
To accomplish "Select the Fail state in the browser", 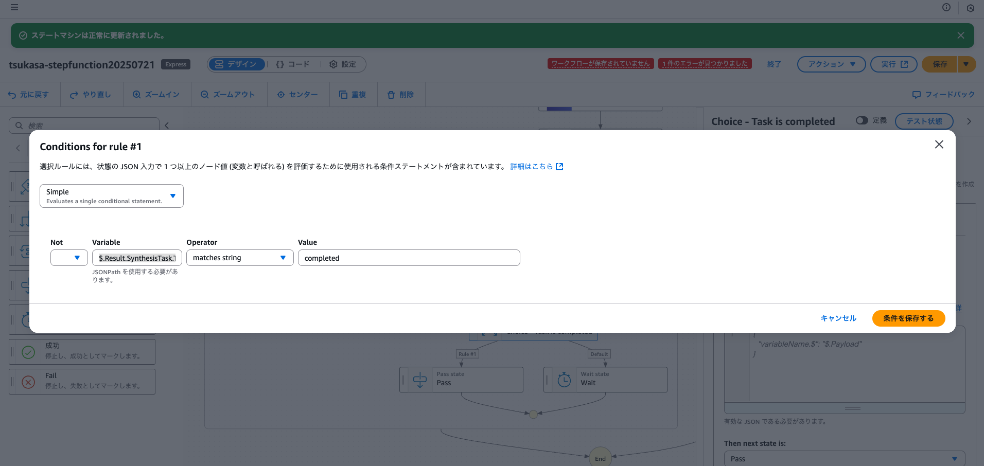I will point(82,382).
